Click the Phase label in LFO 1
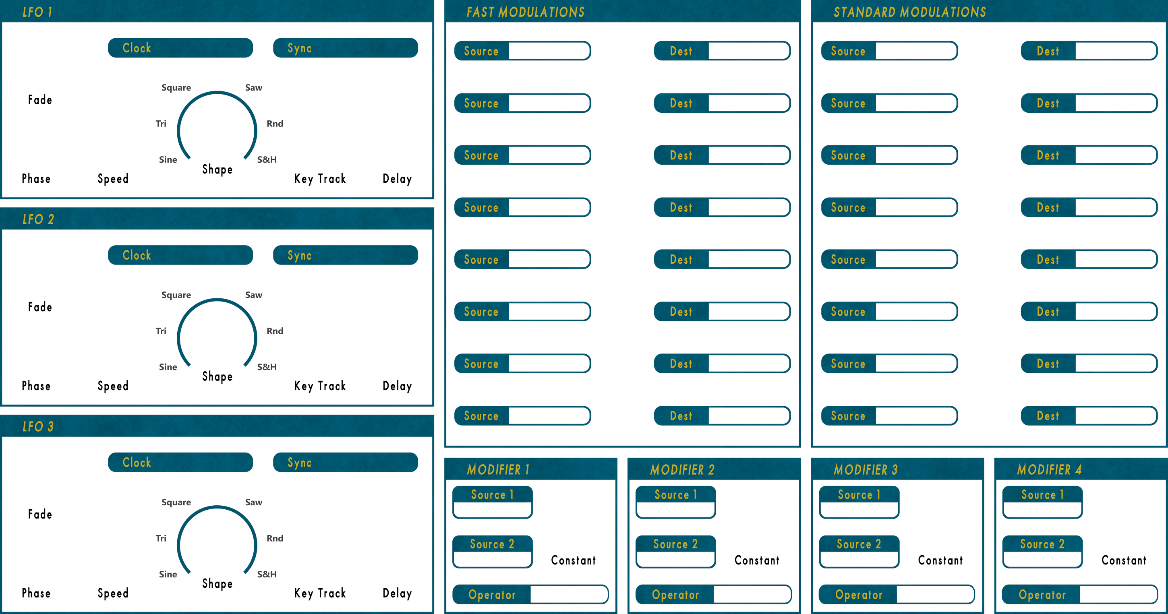Viewport: 1168px width, 614px height. tap(36, 178)
